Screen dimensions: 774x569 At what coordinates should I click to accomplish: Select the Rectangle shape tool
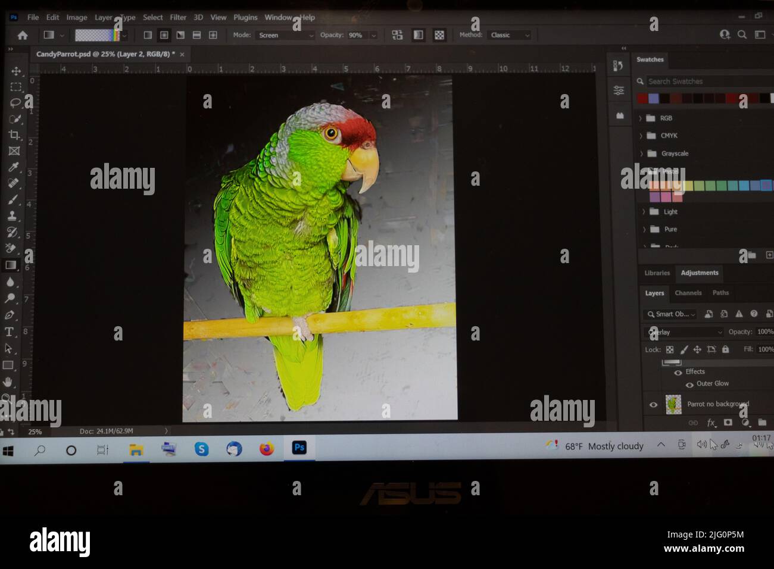pos(8,365)
